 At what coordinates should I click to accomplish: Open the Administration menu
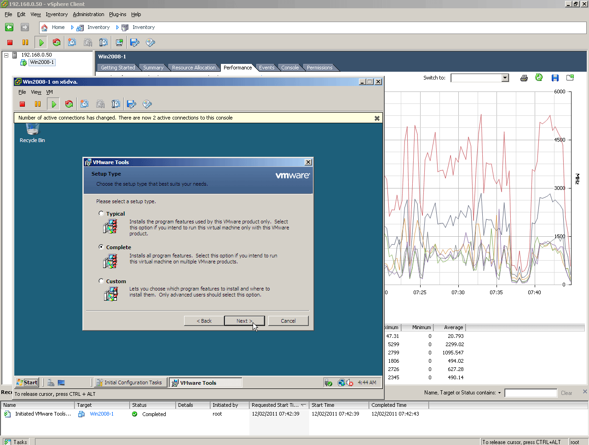coord(88,14)
